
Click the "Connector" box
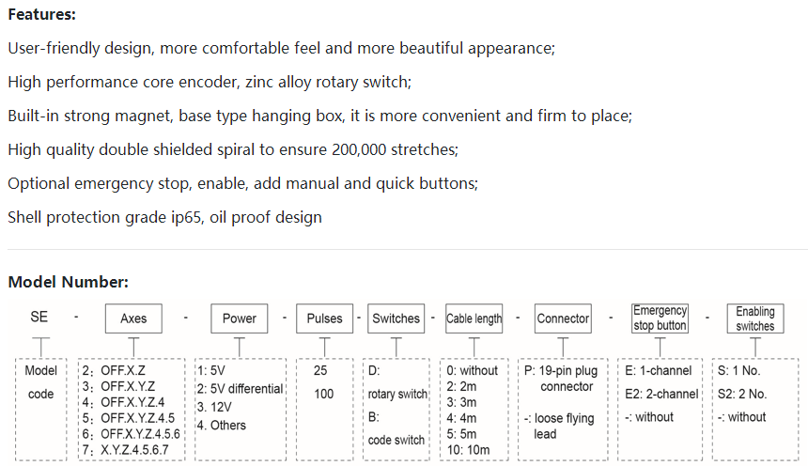coord(563,318)
